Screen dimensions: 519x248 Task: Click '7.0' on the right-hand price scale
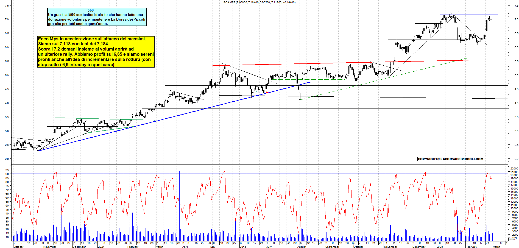pos(516,19)
